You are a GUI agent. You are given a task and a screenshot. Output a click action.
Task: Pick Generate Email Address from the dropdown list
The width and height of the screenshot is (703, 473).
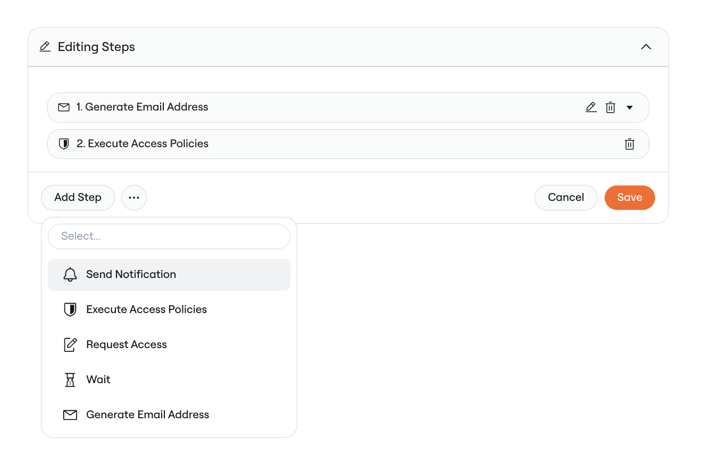point(147,415)
